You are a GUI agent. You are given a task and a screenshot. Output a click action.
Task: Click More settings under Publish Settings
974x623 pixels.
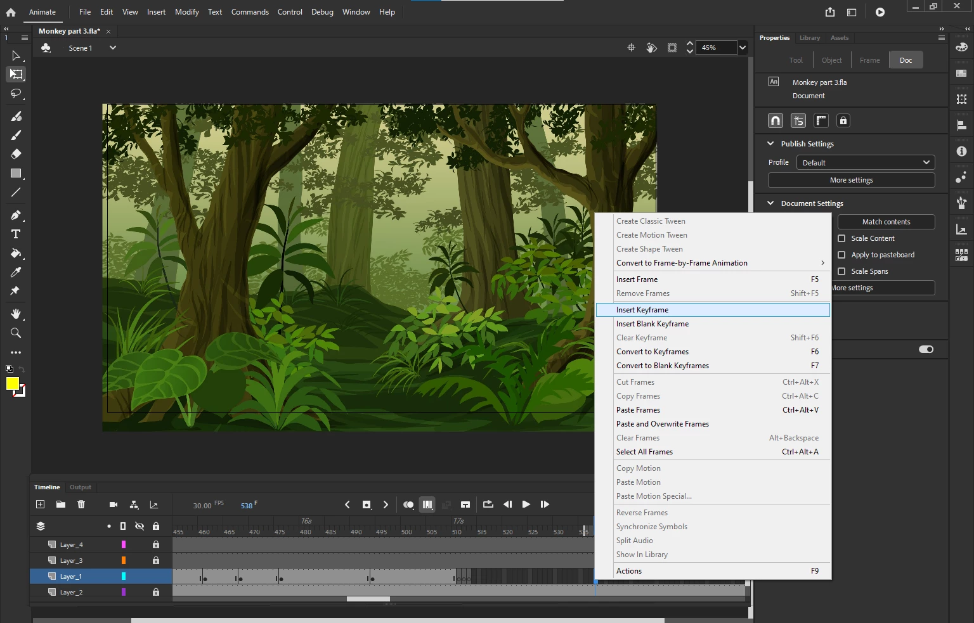[851, 181]
